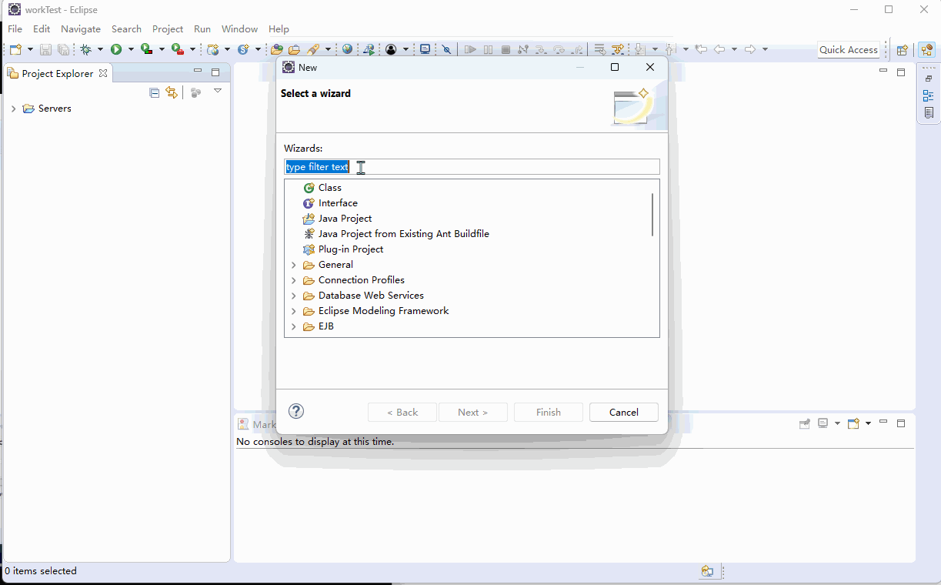Viewport: 941px width, 585px height.
Task: Click the Terminate square stop icon
Action: pos(506,49)
